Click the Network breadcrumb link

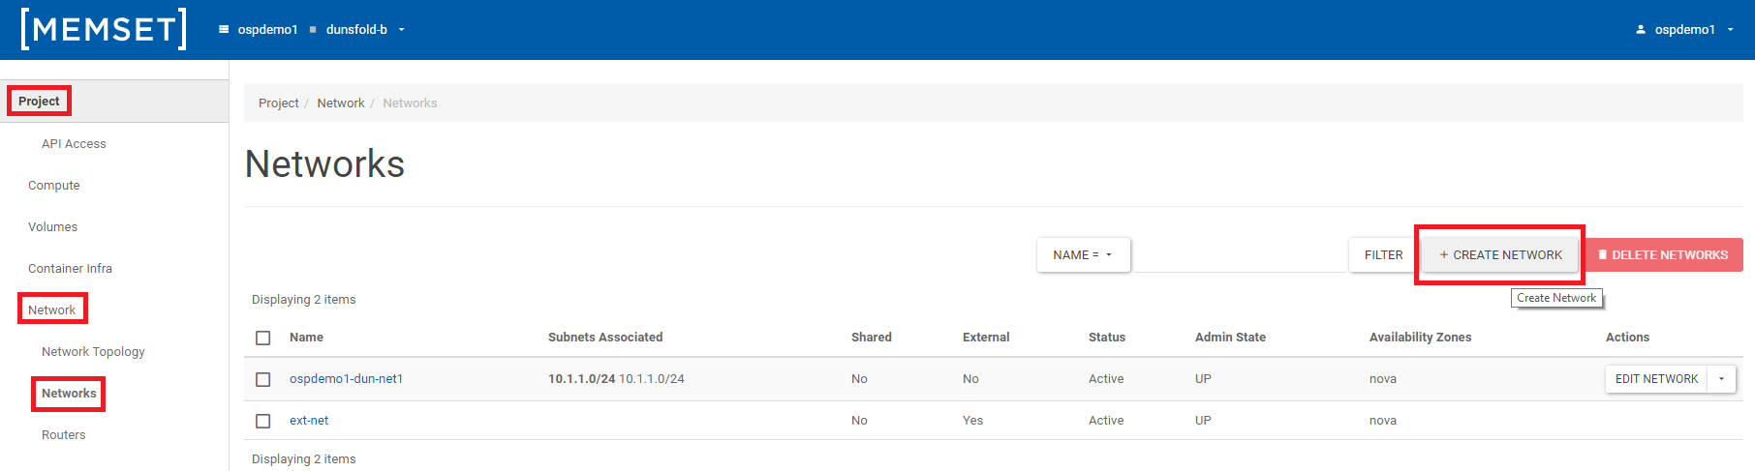coord(341,103)
